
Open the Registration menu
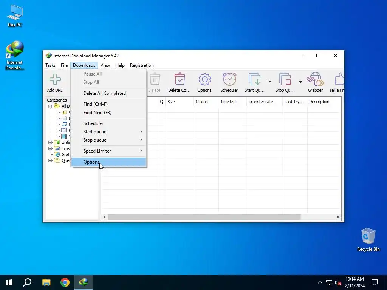click(x=142, y=65)
